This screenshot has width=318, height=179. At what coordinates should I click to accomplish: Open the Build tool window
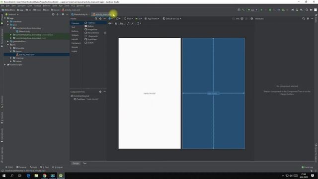(x=33, y=167)
